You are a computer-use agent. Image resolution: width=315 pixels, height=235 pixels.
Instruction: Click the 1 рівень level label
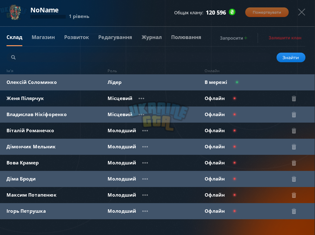(79, 16)
